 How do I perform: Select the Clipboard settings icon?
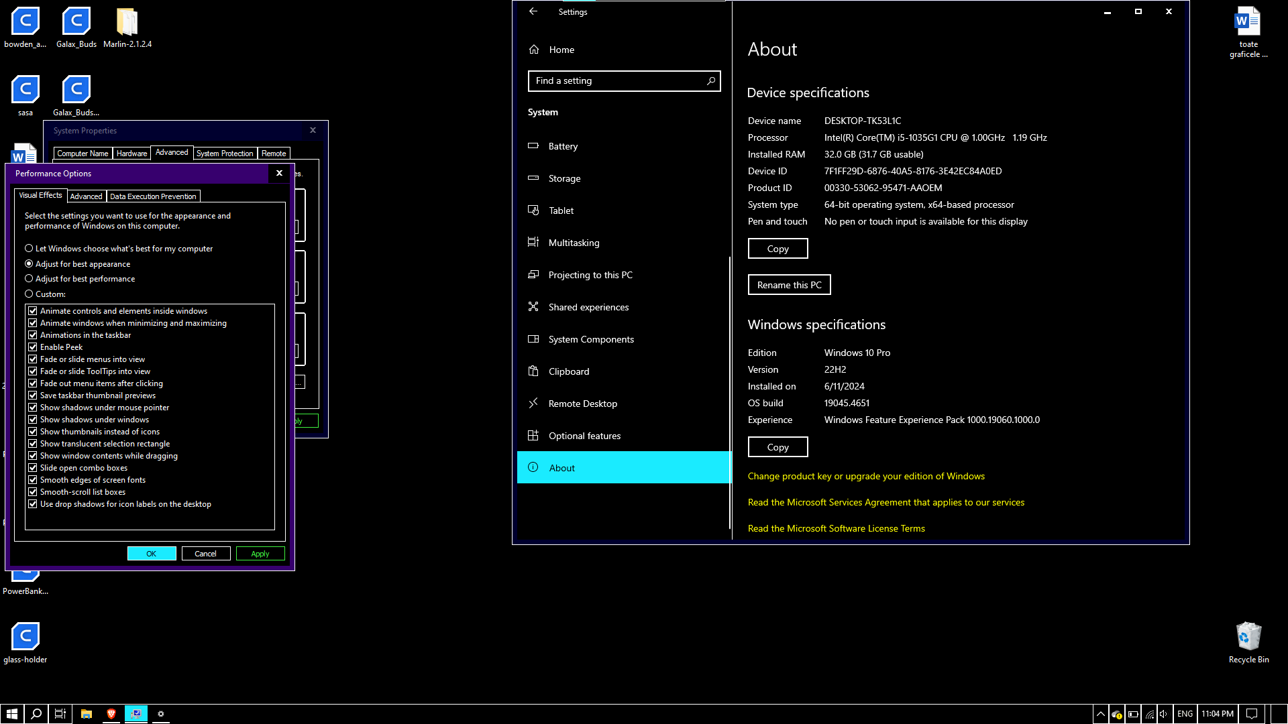click(x=535, y=371)
